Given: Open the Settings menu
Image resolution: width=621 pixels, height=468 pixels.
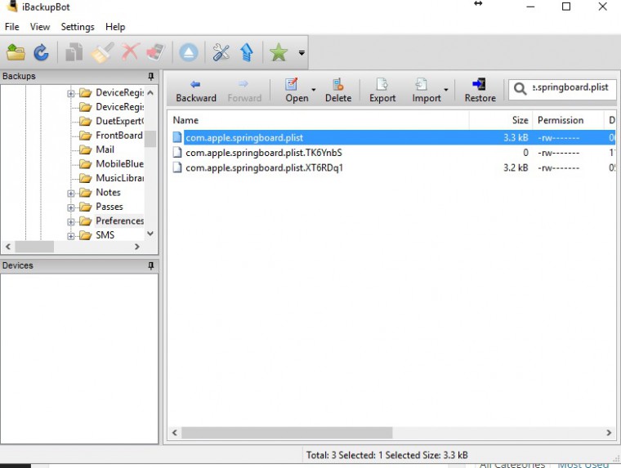Looking at the screenshot, I should (x=78, y=27).
